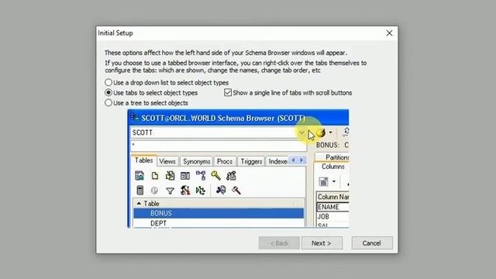Click the blank page new table icon
The width and height of the screenshot is (496, 279).
point(155,176)
